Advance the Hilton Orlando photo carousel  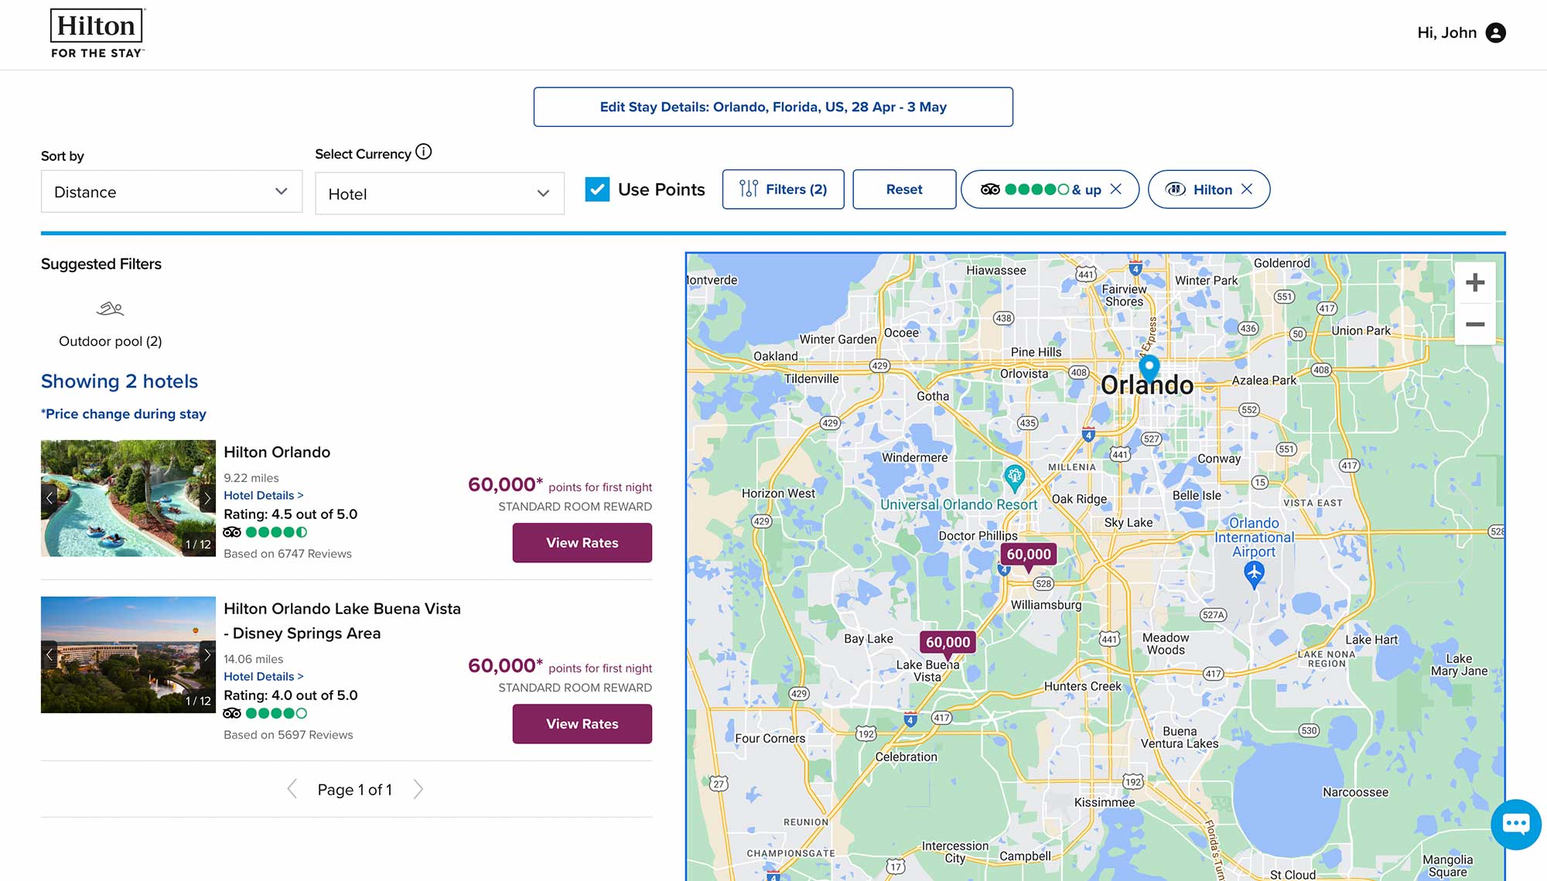pos(207,498)
